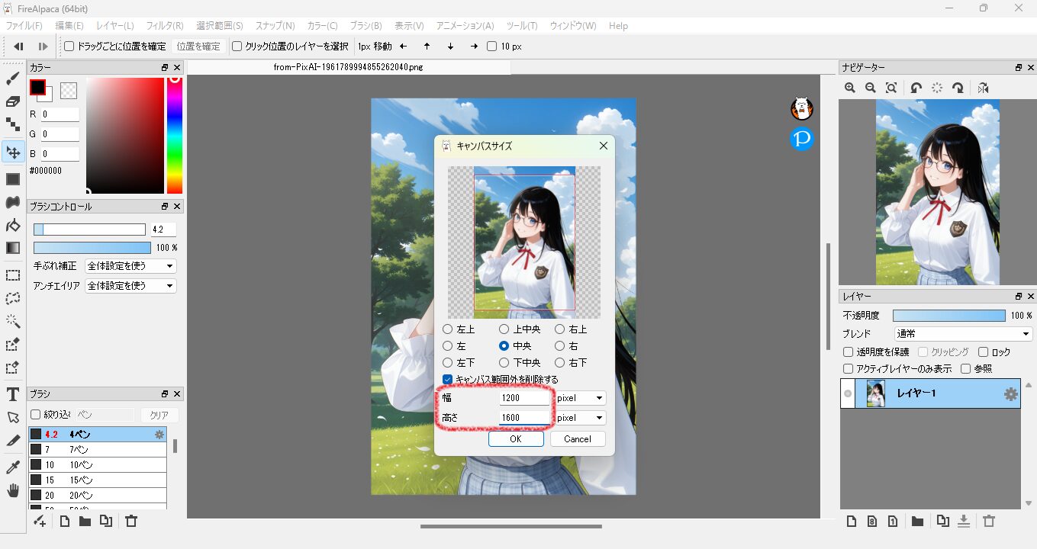This screenshot has width=1037, height=549.
Task: Select the Hand tool
Action: (13, 490)
